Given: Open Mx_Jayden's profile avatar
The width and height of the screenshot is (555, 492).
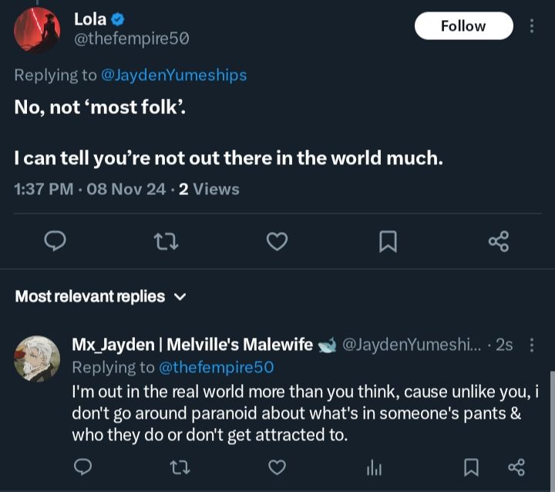Looking at the screenshot, I should pos(38,358).
